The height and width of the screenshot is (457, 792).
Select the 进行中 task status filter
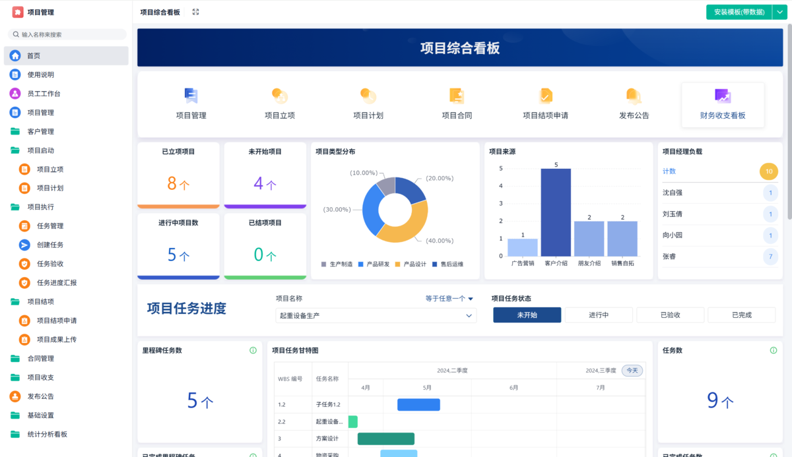click(x=599, y=315)
